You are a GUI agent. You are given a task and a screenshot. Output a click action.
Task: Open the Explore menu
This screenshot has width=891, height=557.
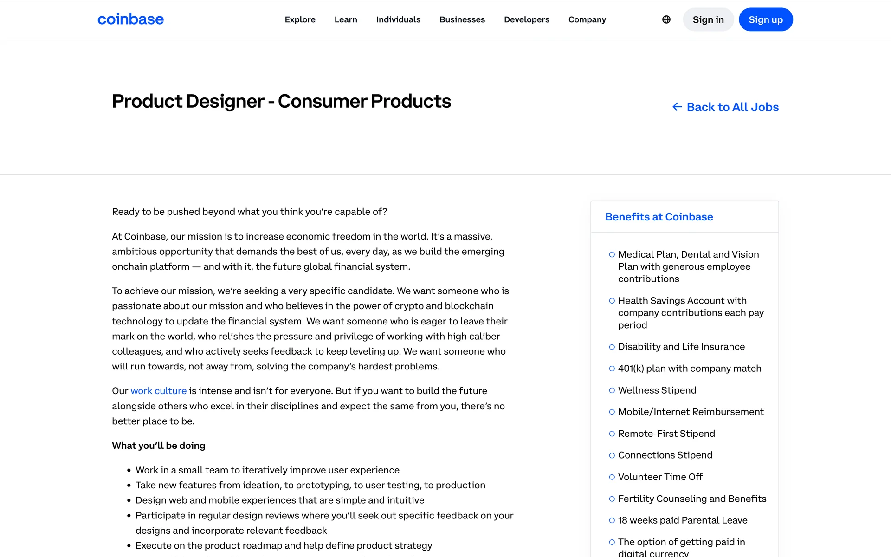tap(300, 19)
